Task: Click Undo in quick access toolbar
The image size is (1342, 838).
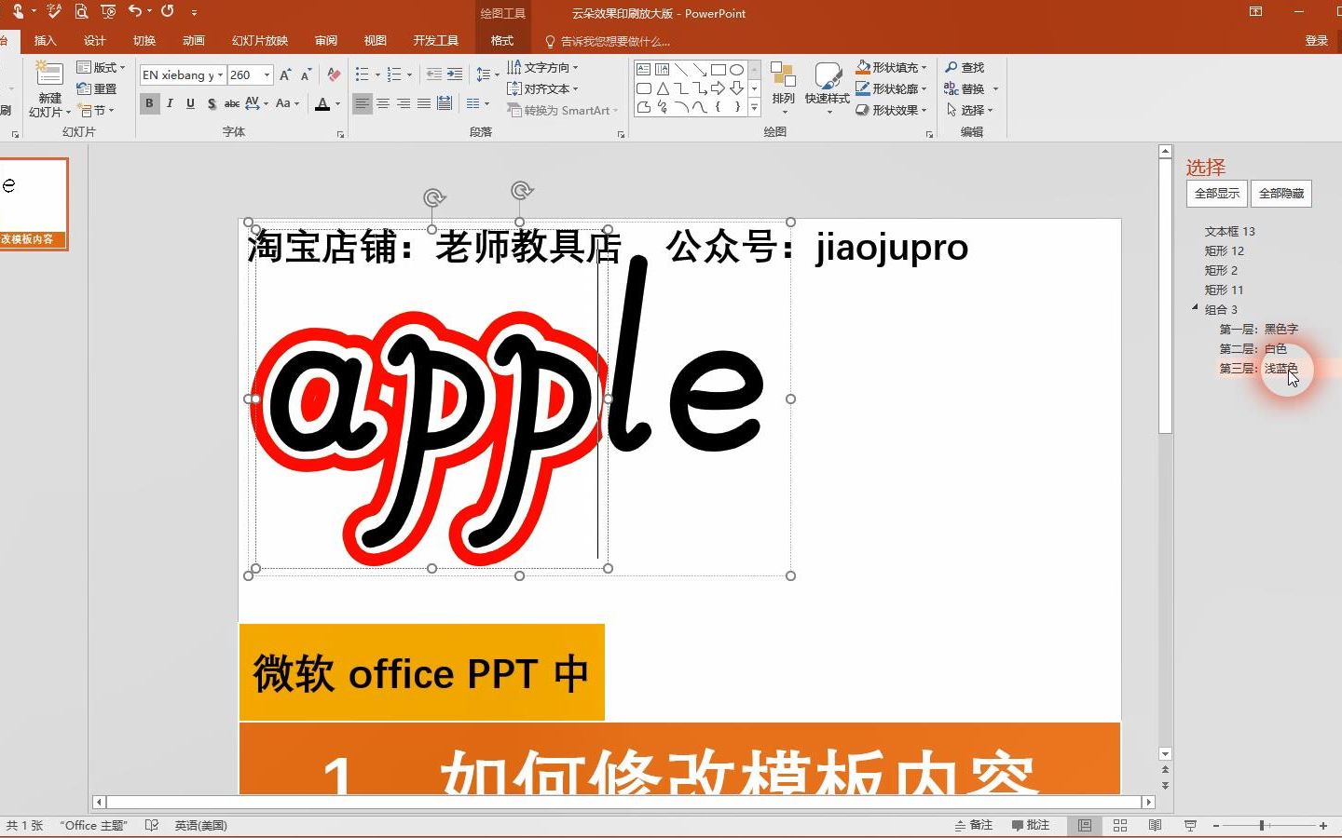Action: point(135,11)
